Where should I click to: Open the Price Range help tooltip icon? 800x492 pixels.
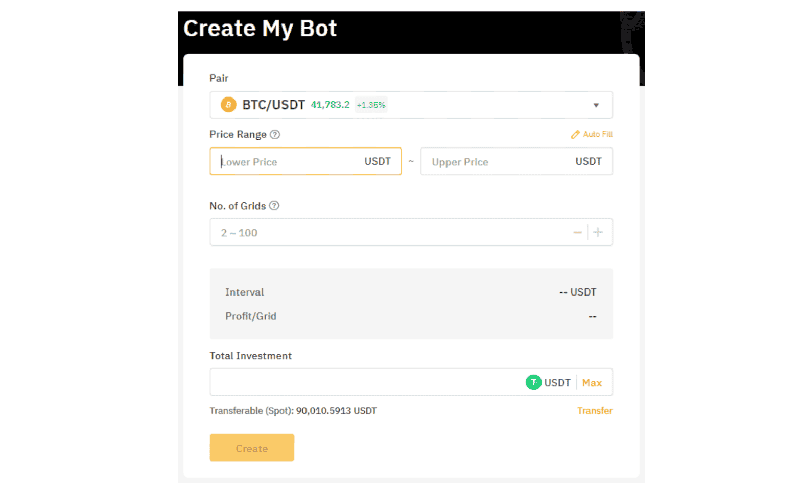pyautogui.click(x=275, y=134)
